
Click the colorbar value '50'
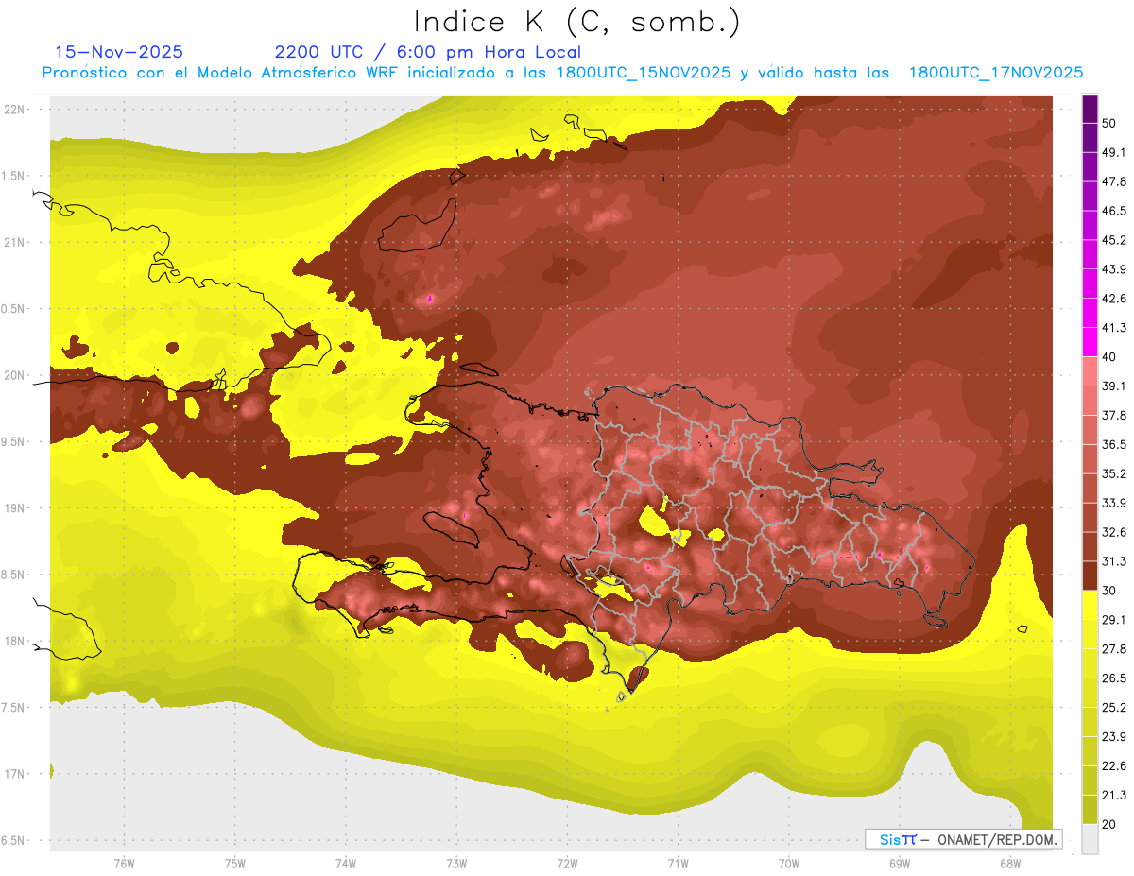(1111, 124)
